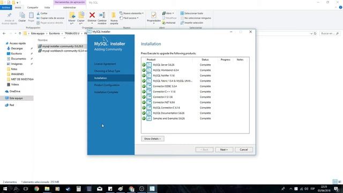Open the Fácil acceso dropdown
Image resolution: width=343 pixels, height=193 pixels.
(x=129, y=18)
